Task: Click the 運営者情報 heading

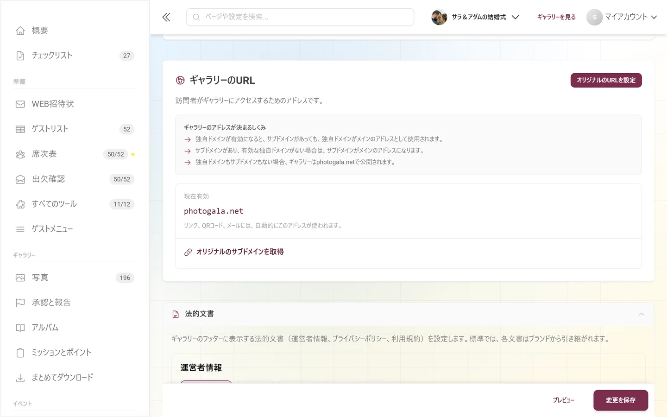Action: [201, 368]
